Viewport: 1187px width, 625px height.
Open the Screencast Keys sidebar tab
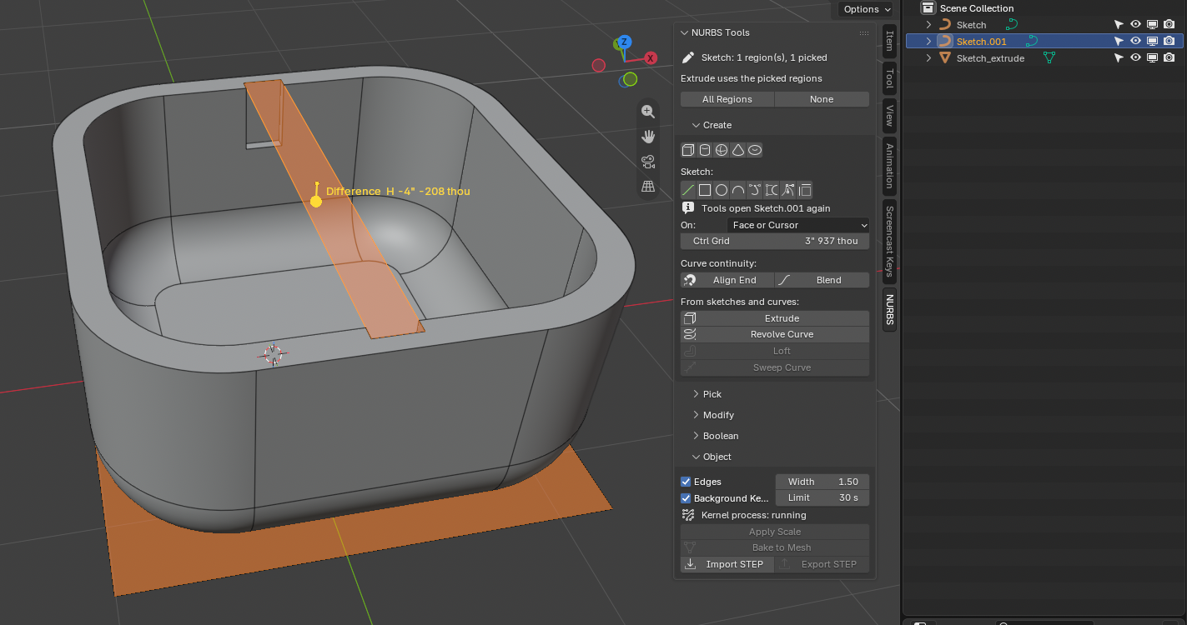[889, 242]
